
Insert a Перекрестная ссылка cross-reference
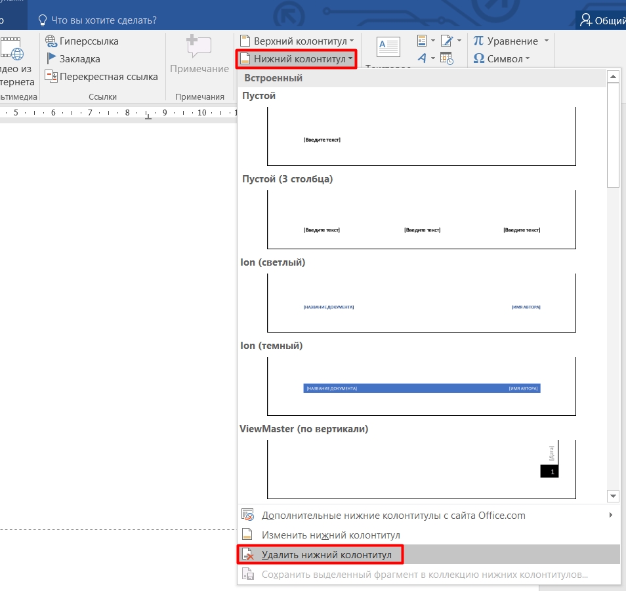(x=102, y=77)
